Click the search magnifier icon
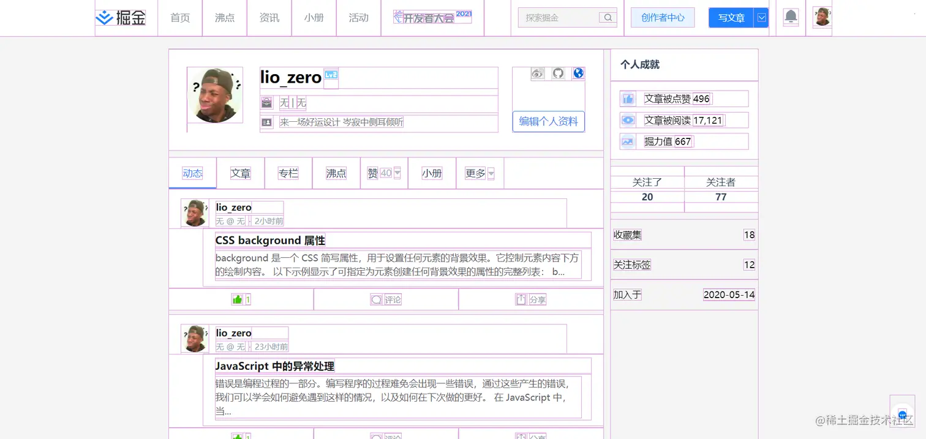Viewport: 926px width, 439px height. click(x=608, y=18)
